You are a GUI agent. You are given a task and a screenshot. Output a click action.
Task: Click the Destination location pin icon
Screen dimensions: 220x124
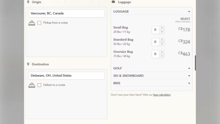click(x=28, y=64)
